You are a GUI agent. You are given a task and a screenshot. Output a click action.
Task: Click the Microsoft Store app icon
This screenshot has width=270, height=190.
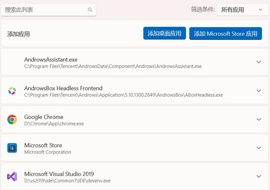coord(12,148)
